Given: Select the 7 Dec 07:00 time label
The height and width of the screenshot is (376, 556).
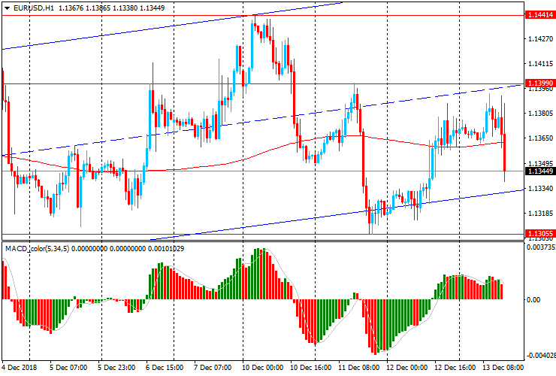Looking at the screenshot, I should (213, 368).
